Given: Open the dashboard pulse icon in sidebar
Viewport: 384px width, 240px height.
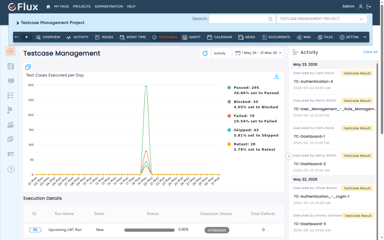Looking at the screenshot, I should point(10,51).
